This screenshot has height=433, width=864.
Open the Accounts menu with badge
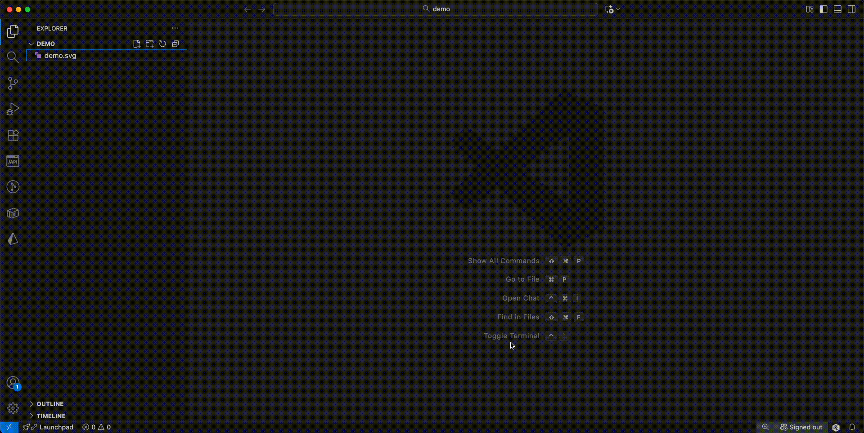coord(13,383)
